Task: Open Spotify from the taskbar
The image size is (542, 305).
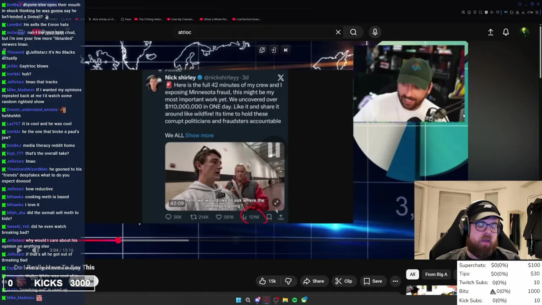Action: (295, 300)
